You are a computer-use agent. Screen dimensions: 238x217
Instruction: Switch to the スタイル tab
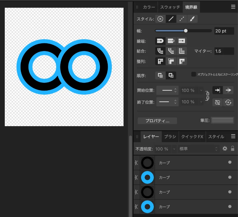click(x=216, y=137)
